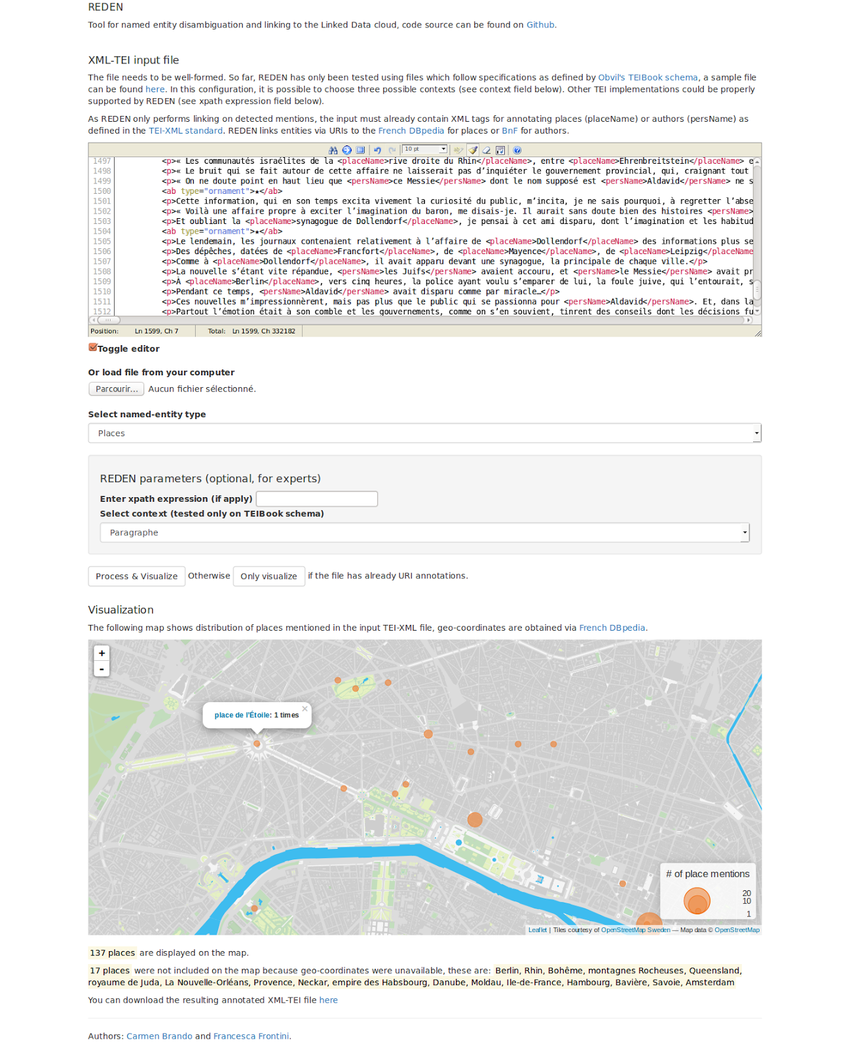Click the large orange marker above the Seine
This screenshot has height=1048, width=850.
pyautogui.click(x=475, y=819)
